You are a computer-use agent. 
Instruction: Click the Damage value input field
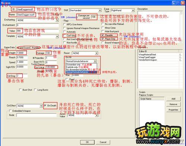tap(48, 53)
